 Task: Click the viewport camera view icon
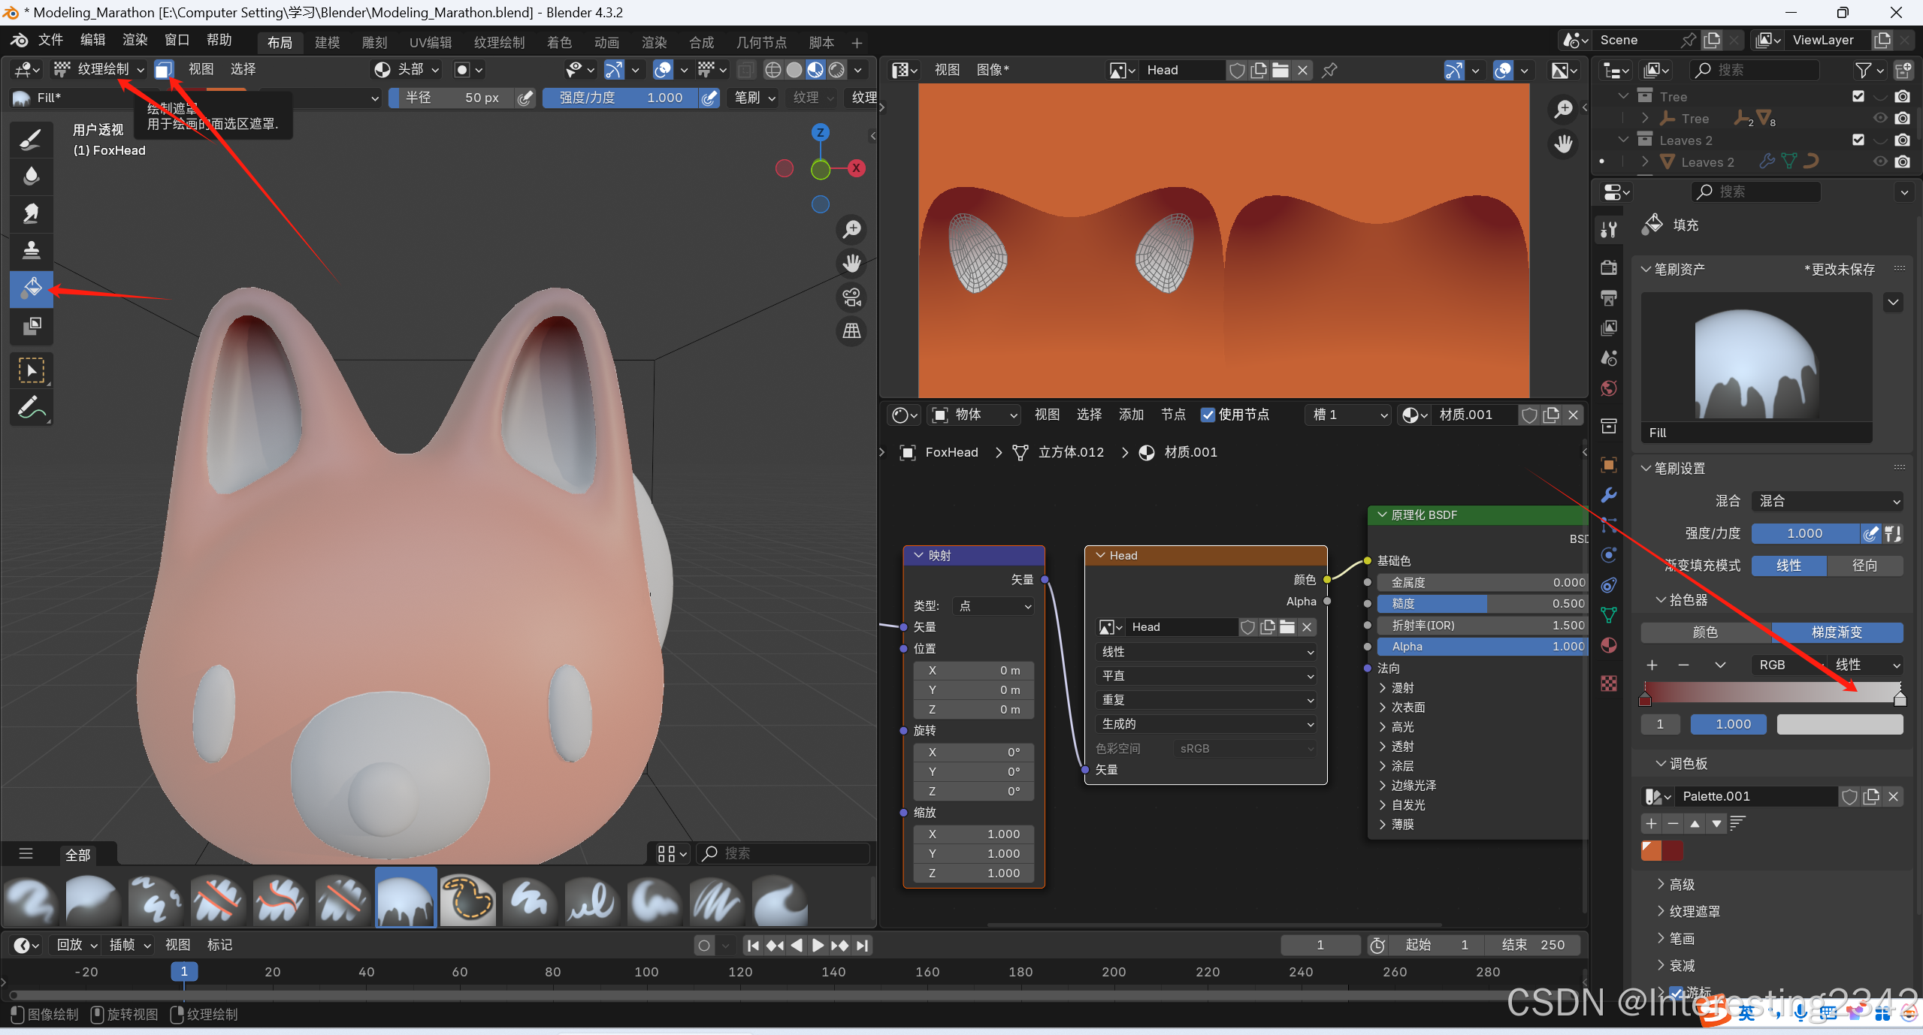click(x=851, y=297)
